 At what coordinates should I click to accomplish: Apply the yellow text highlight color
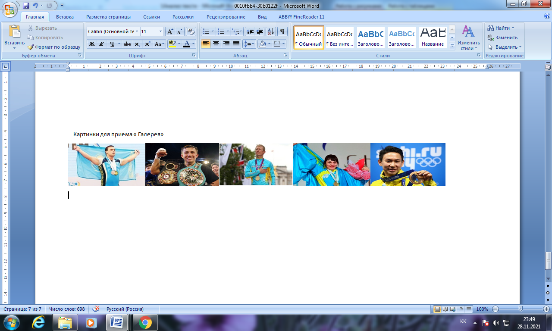[172, 44]
